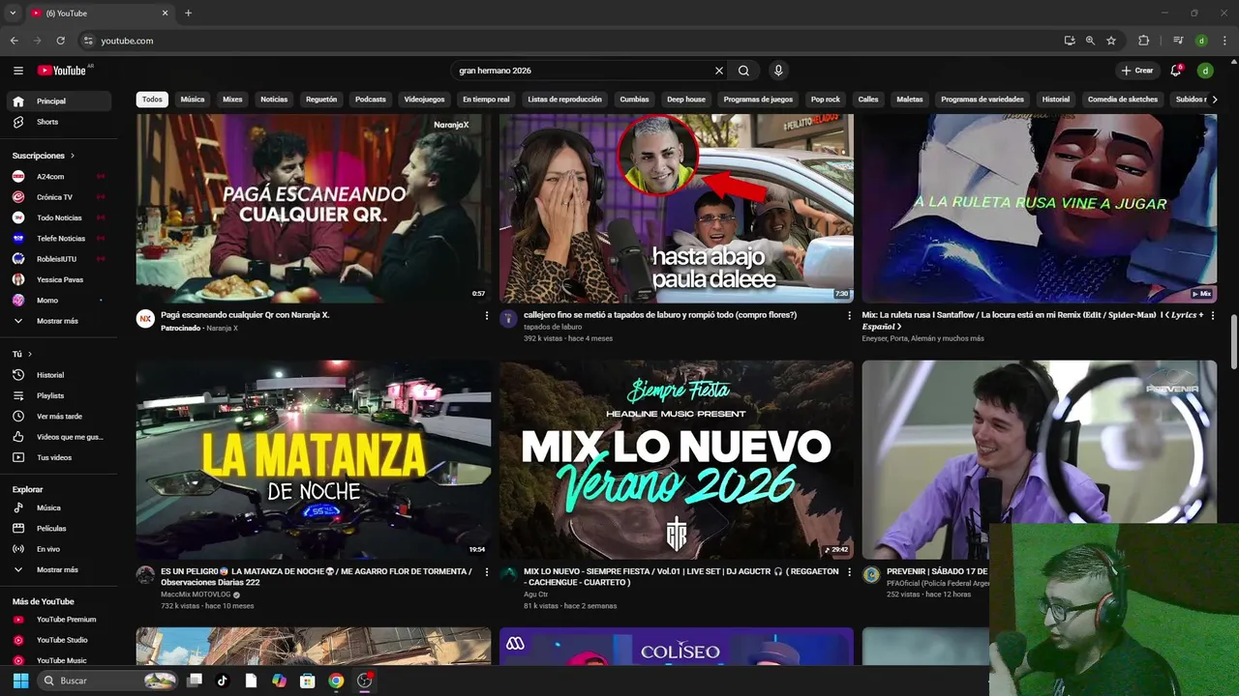Click the search input field
The width and height of the screenshot is (1239, 696).
pyautogui.click(x=581, y=71)
